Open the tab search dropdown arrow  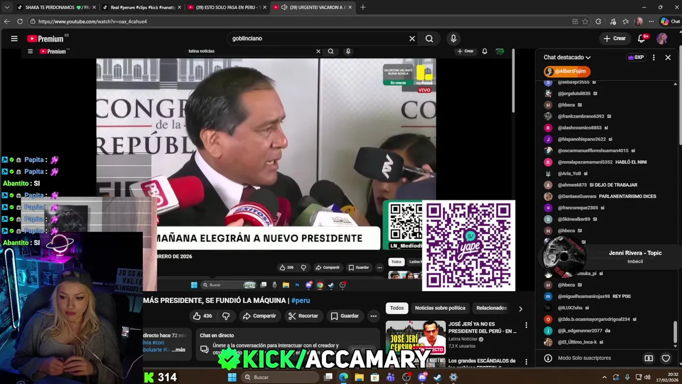point(6,7)
